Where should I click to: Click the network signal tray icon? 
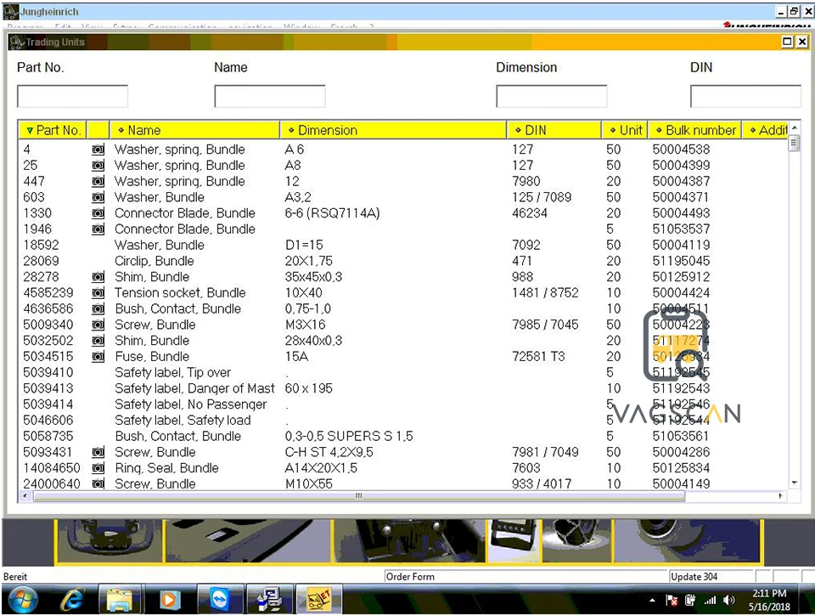710,601
